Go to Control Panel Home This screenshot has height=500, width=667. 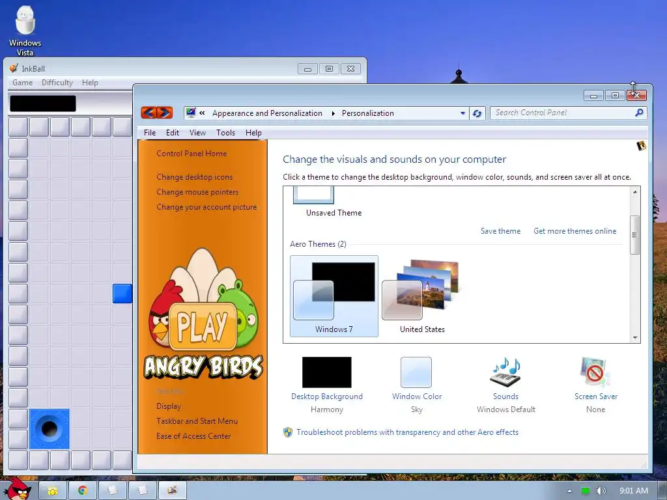(192, 154)
